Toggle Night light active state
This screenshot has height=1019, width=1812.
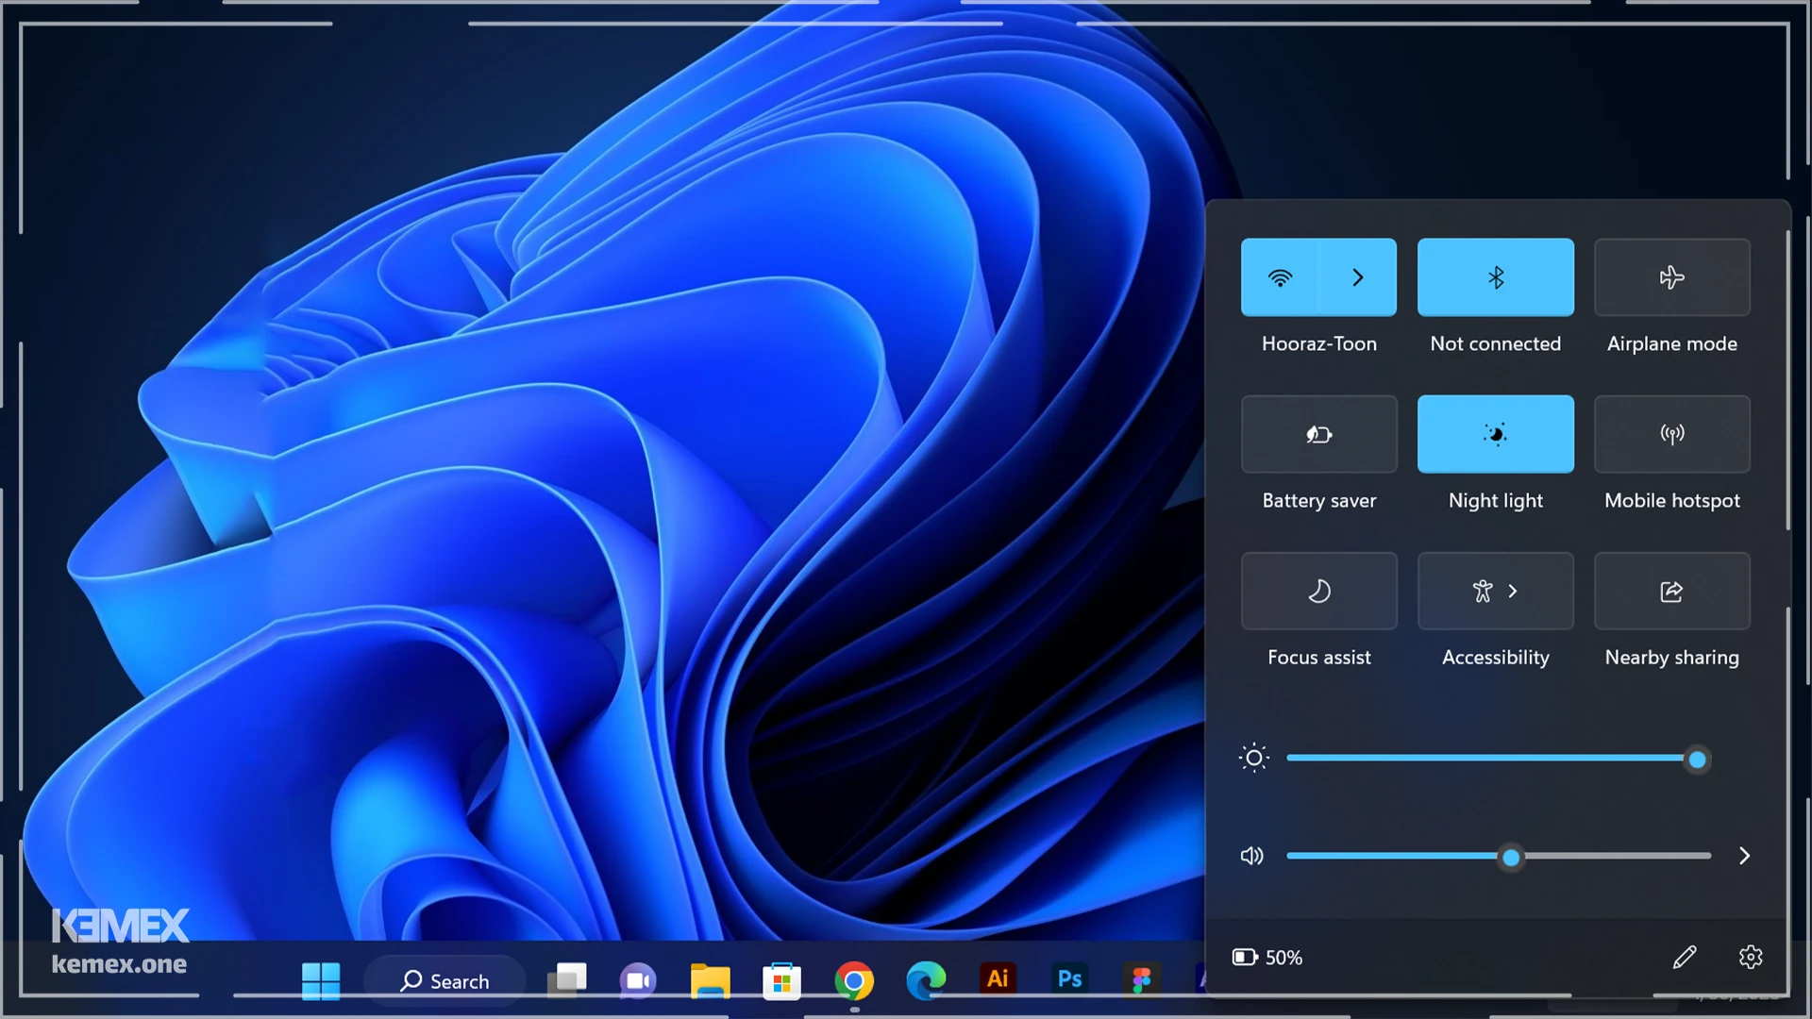(x=1495, y=433)
